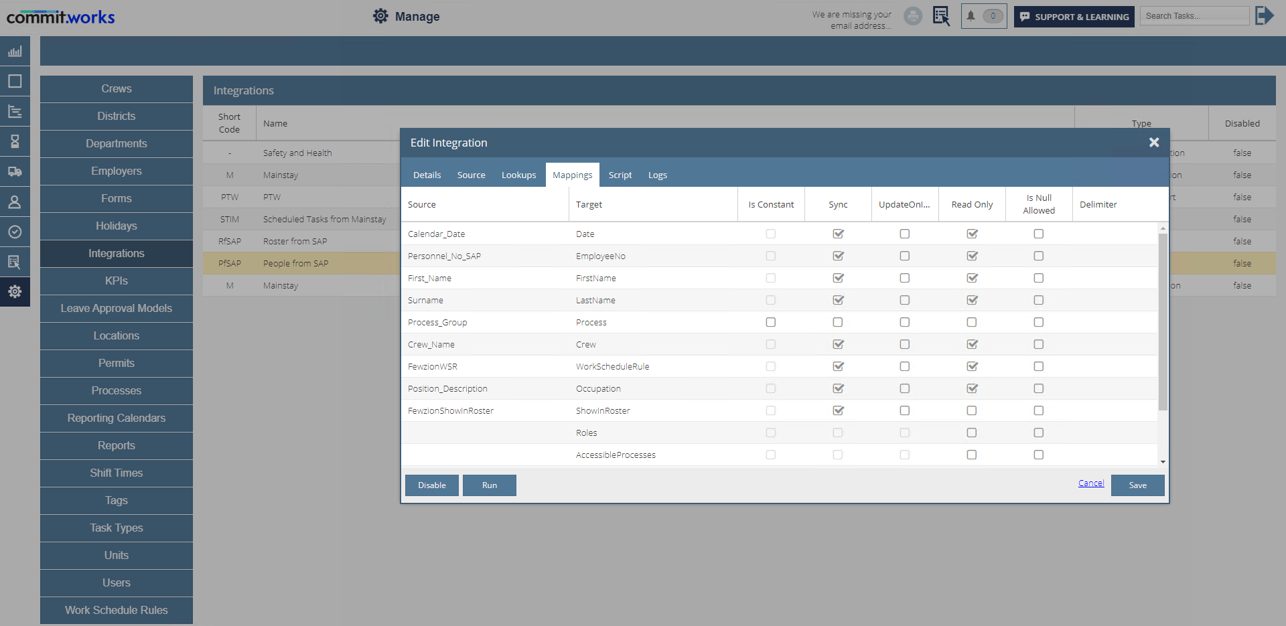Switch to the Source tab
This screenshot has width=1286, height=626.
(x=472, y=175)
